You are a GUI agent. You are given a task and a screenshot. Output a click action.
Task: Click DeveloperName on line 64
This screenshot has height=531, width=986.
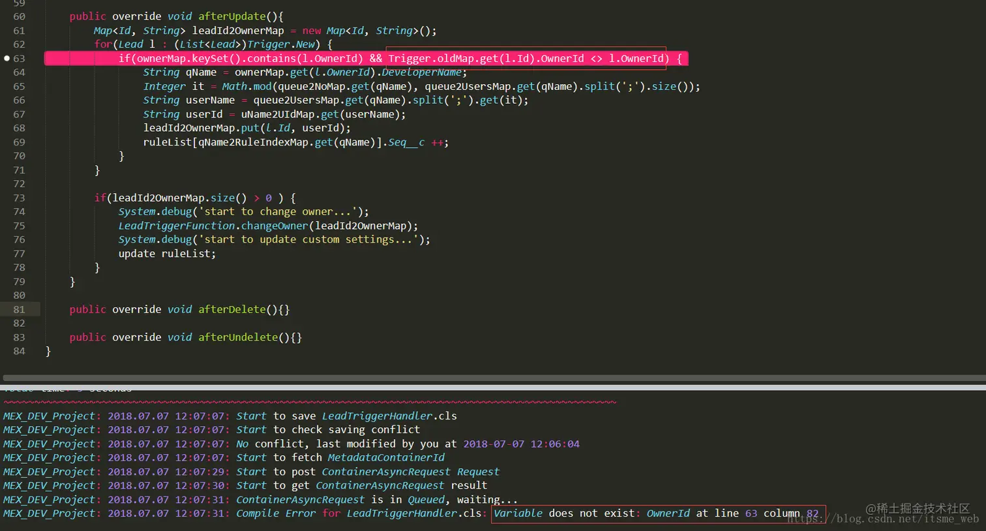pyautogui.click(x=421, y=72)
